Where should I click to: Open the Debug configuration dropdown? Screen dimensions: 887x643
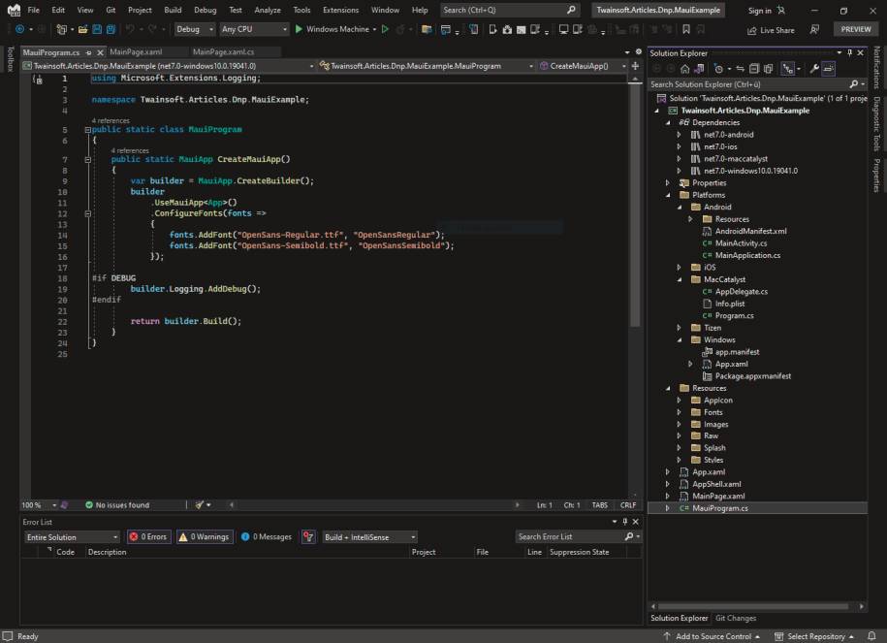pos(194,29)
